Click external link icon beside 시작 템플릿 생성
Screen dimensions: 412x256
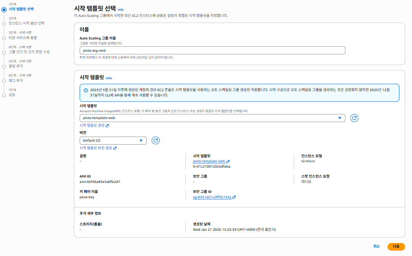[x=107, y=126]
